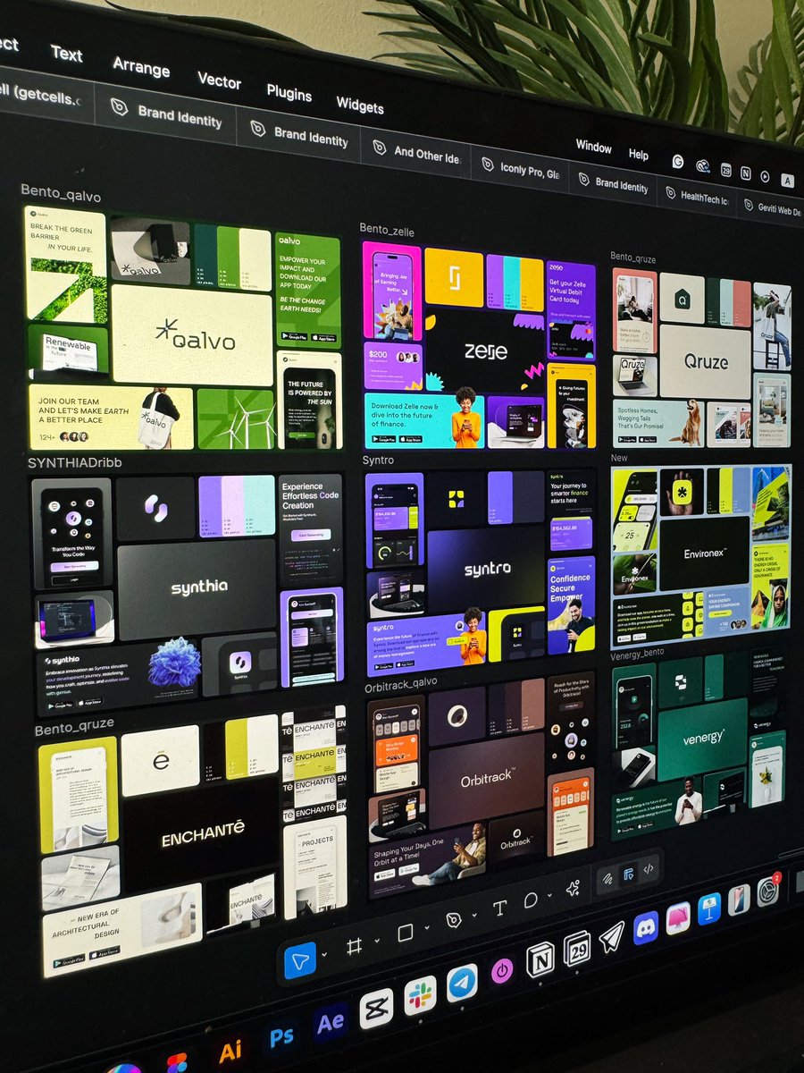
Task: Select the Move tool in the toolbar
Action: point(300,959)
